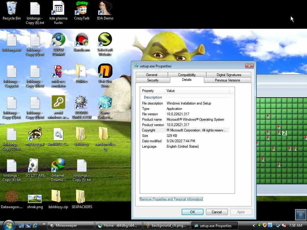
Task: Click the OK button
Action: click(x=192, y=212)
